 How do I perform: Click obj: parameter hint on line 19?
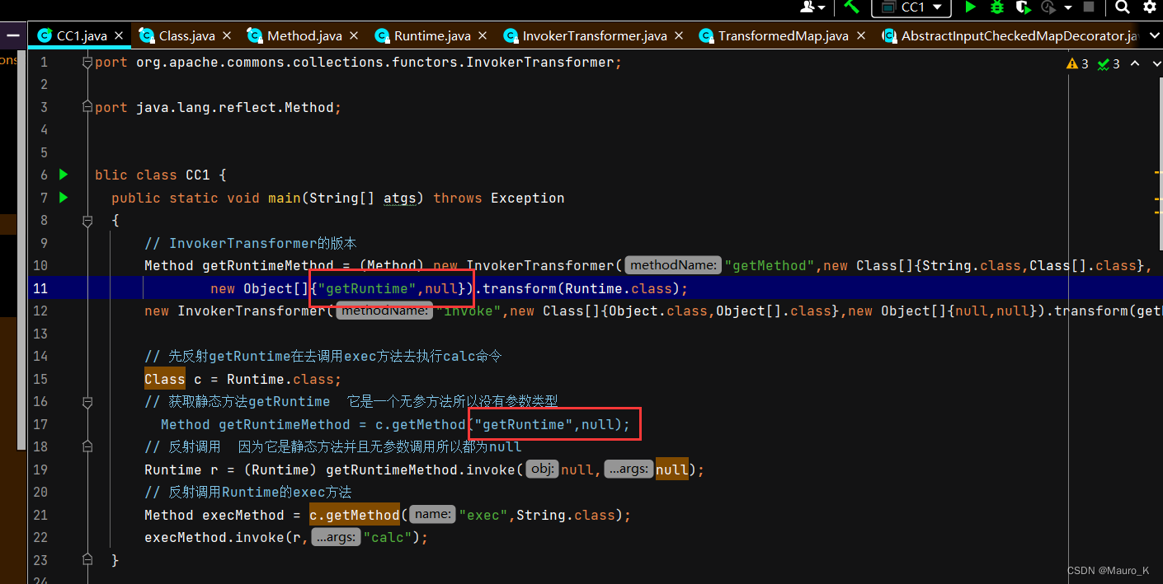click(542, 470)
